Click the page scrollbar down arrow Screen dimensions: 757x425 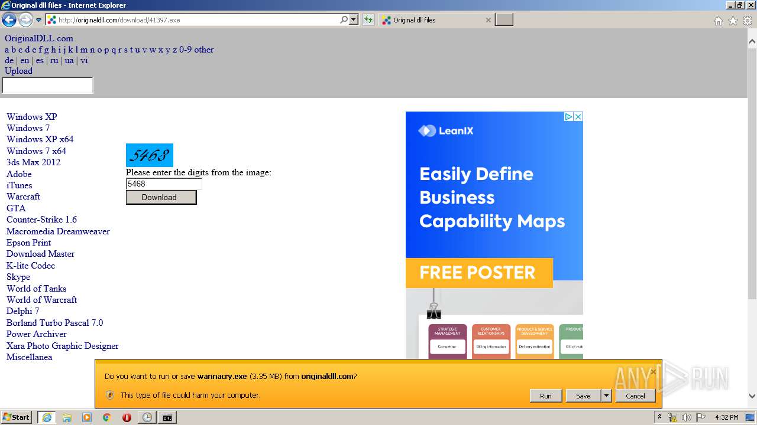point(752,396)
